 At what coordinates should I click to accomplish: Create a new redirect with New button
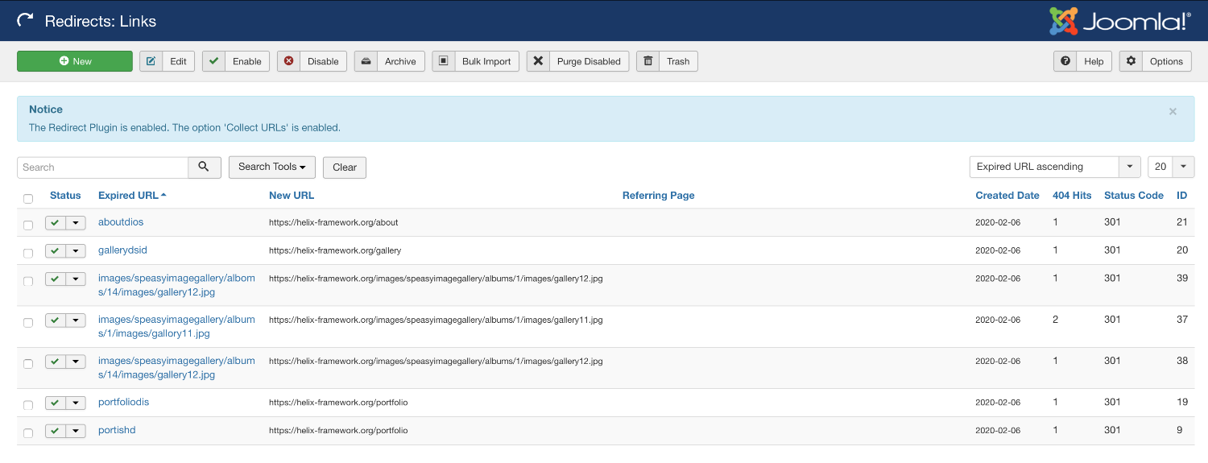pyautogui.click(x=75, y=61)
